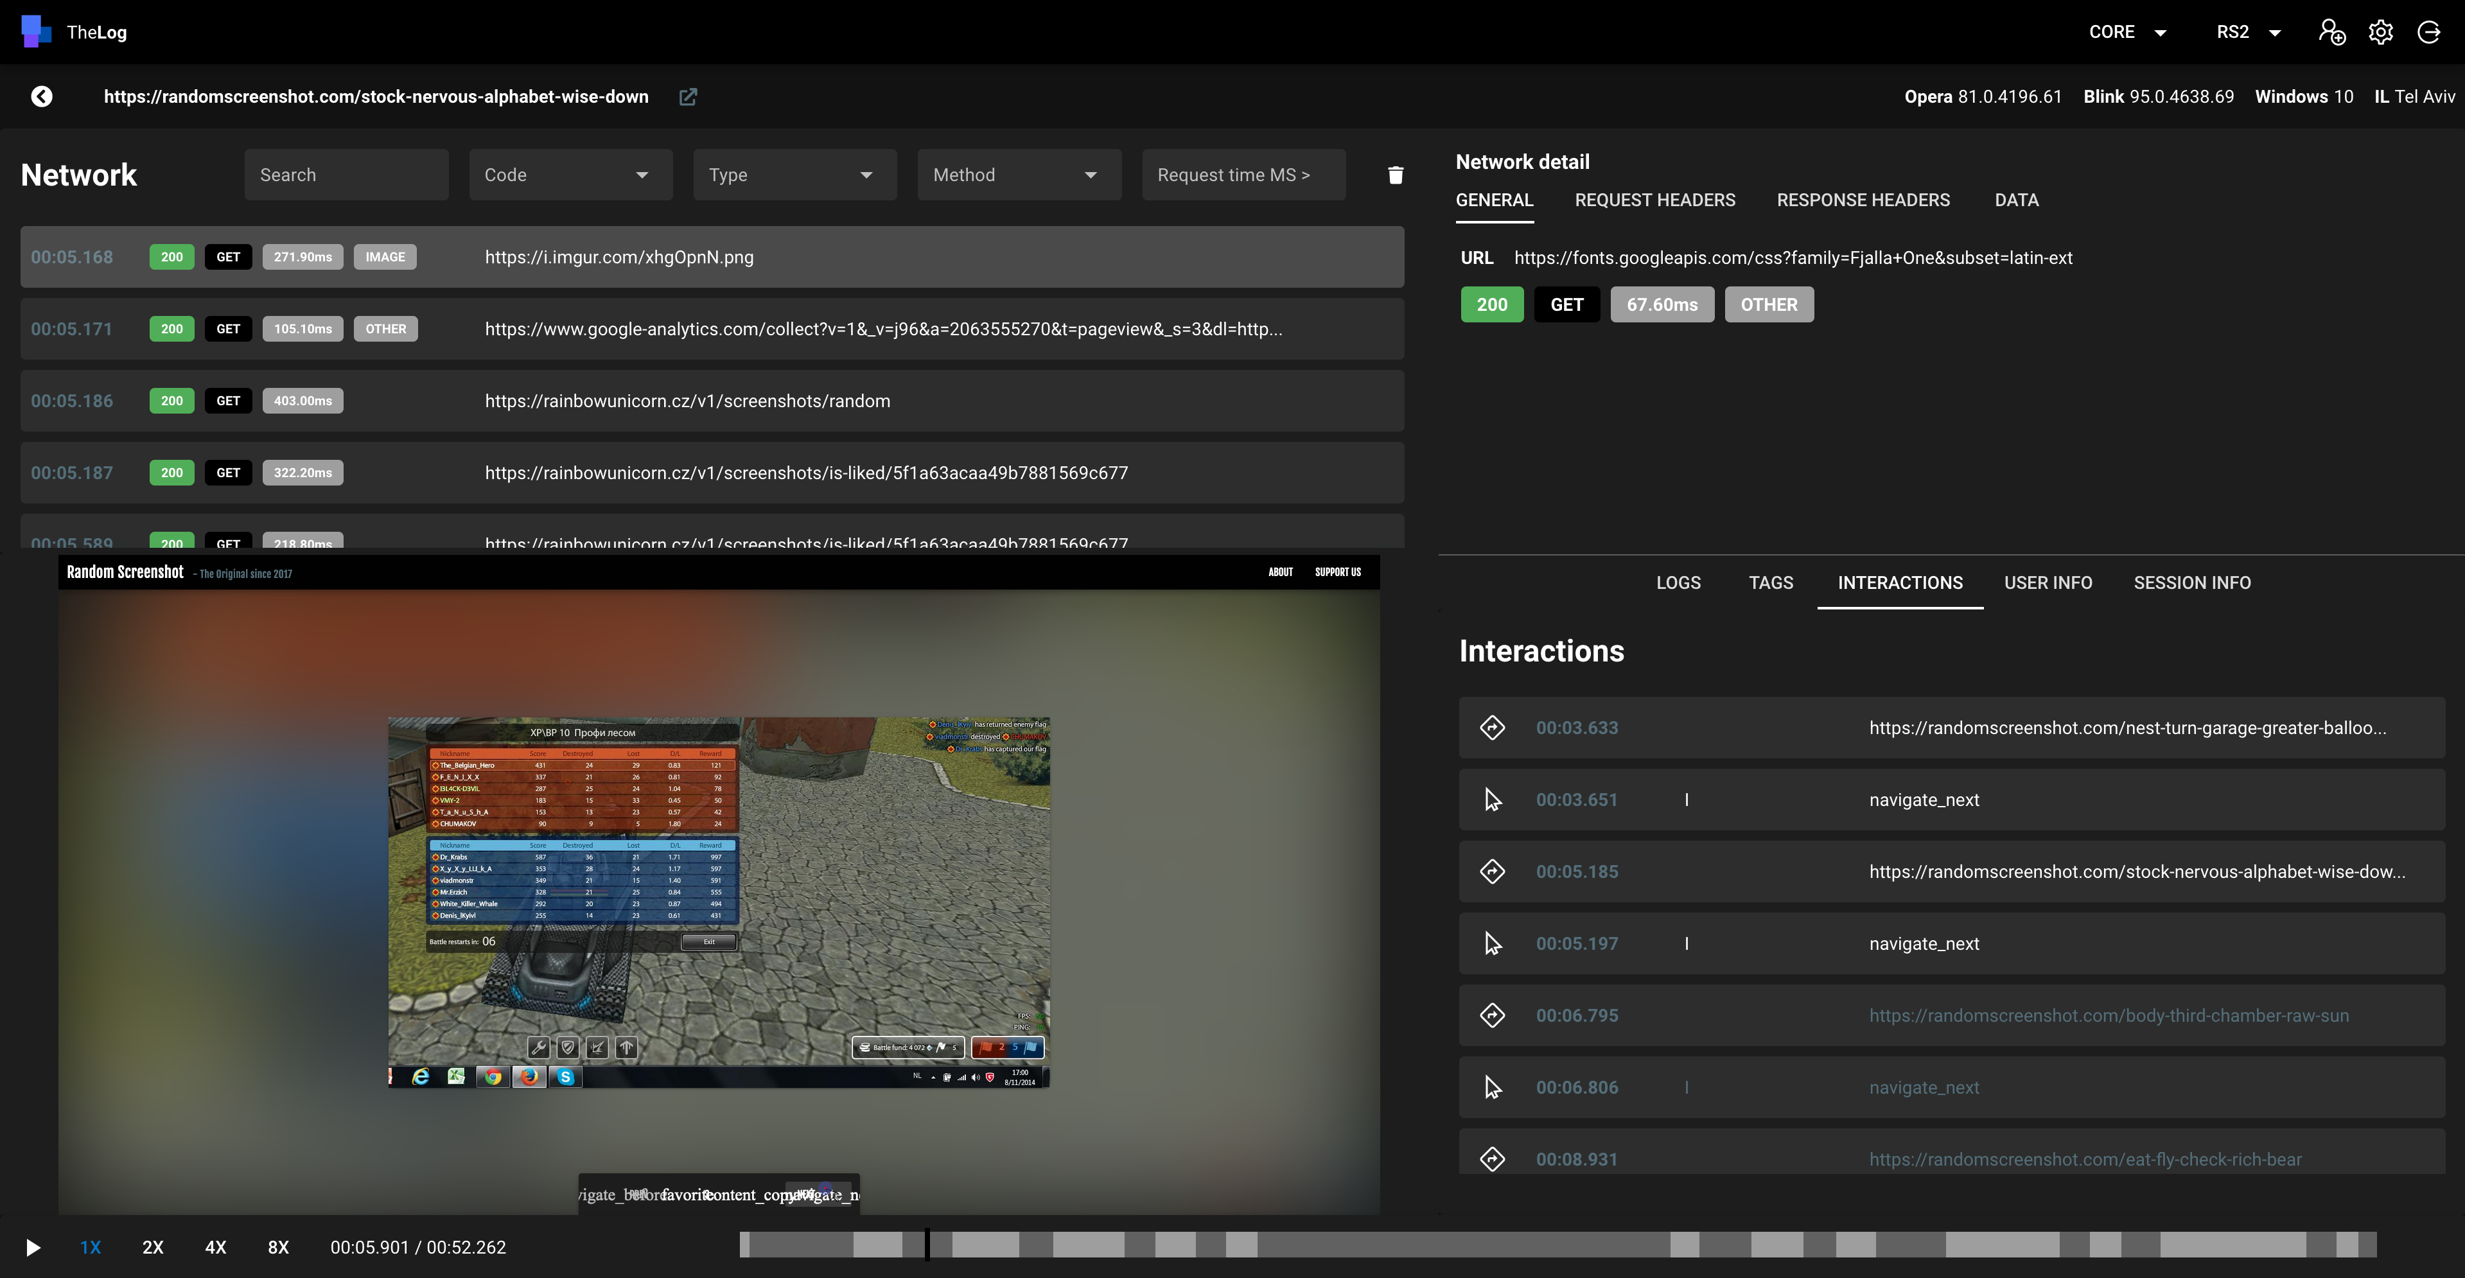This screenshot has width=2465, height=1278.
Task: Open the Method filter dropdown
Action: (x=1018, y=175)
